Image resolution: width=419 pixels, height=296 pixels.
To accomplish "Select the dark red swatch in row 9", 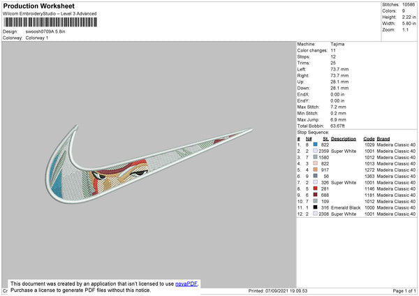I will coord(316,195).
